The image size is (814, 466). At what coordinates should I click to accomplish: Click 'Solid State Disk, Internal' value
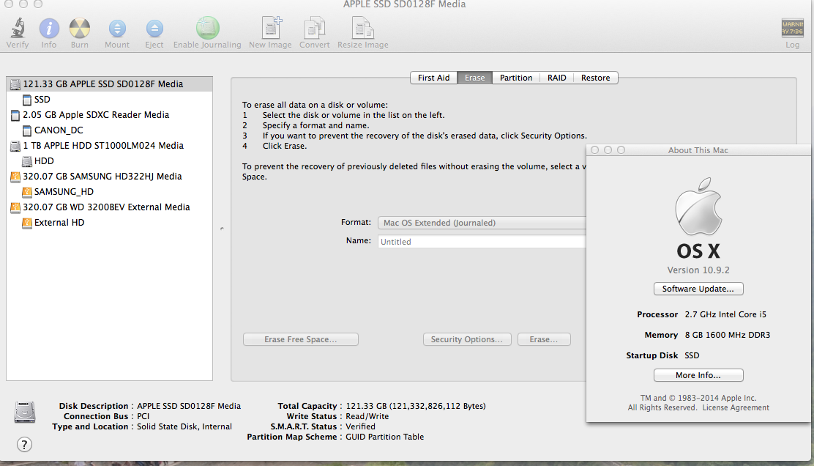[x=184, y=426]
